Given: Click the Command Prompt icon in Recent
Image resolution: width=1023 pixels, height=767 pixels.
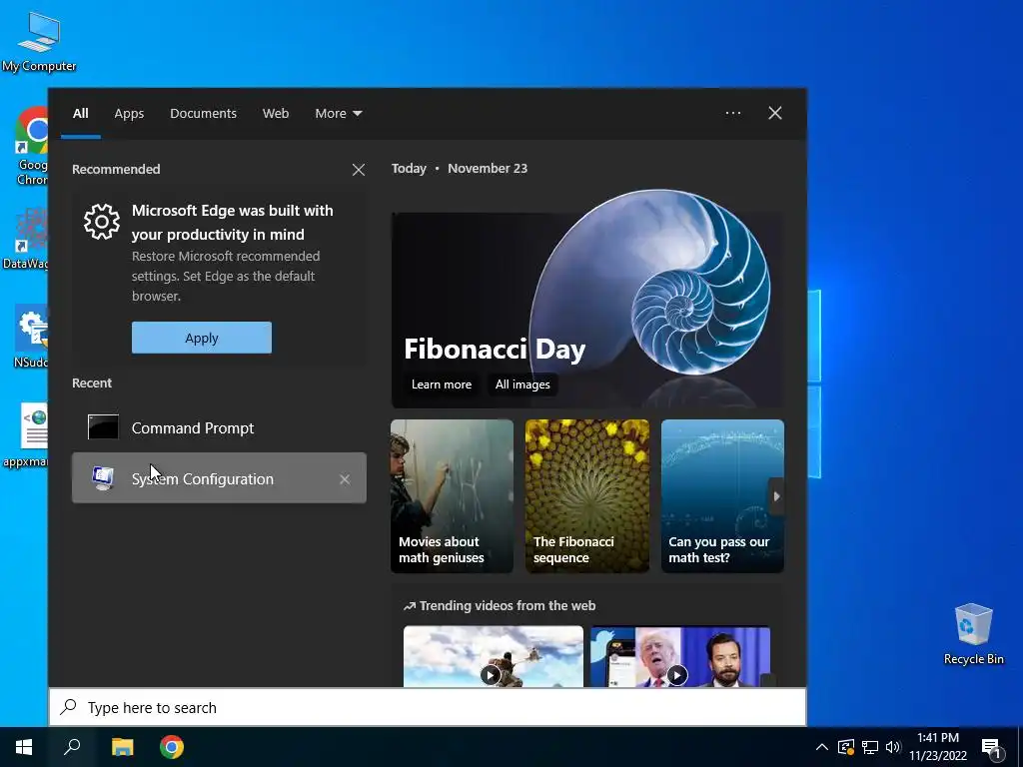Looking at the screenshot, I should coord(103,427).
